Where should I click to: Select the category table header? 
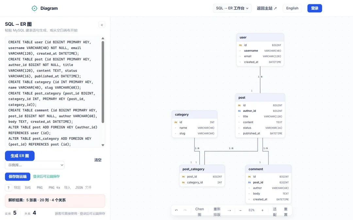click(x=194, y=114)
